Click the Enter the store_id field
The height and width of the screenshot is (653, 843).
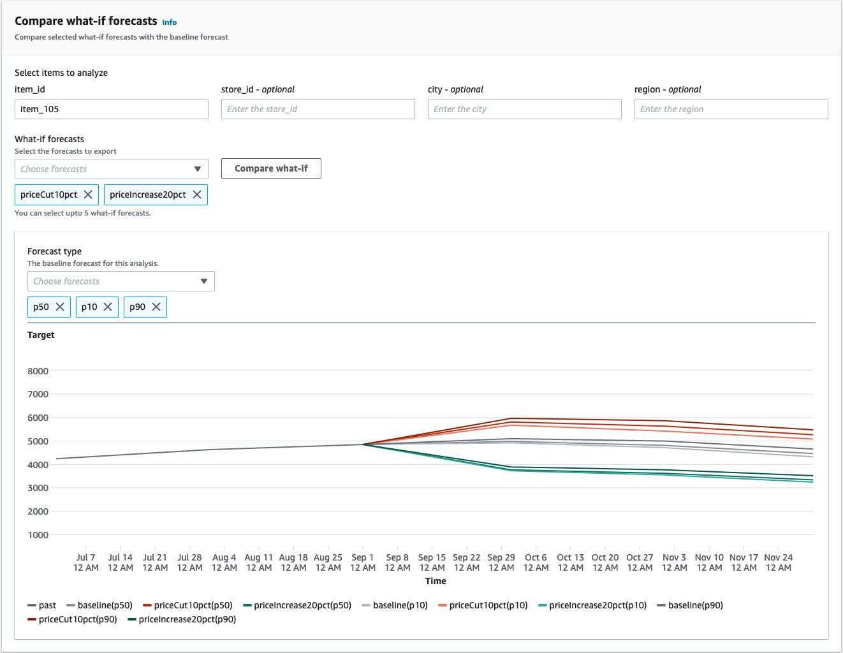coord(318,108)
